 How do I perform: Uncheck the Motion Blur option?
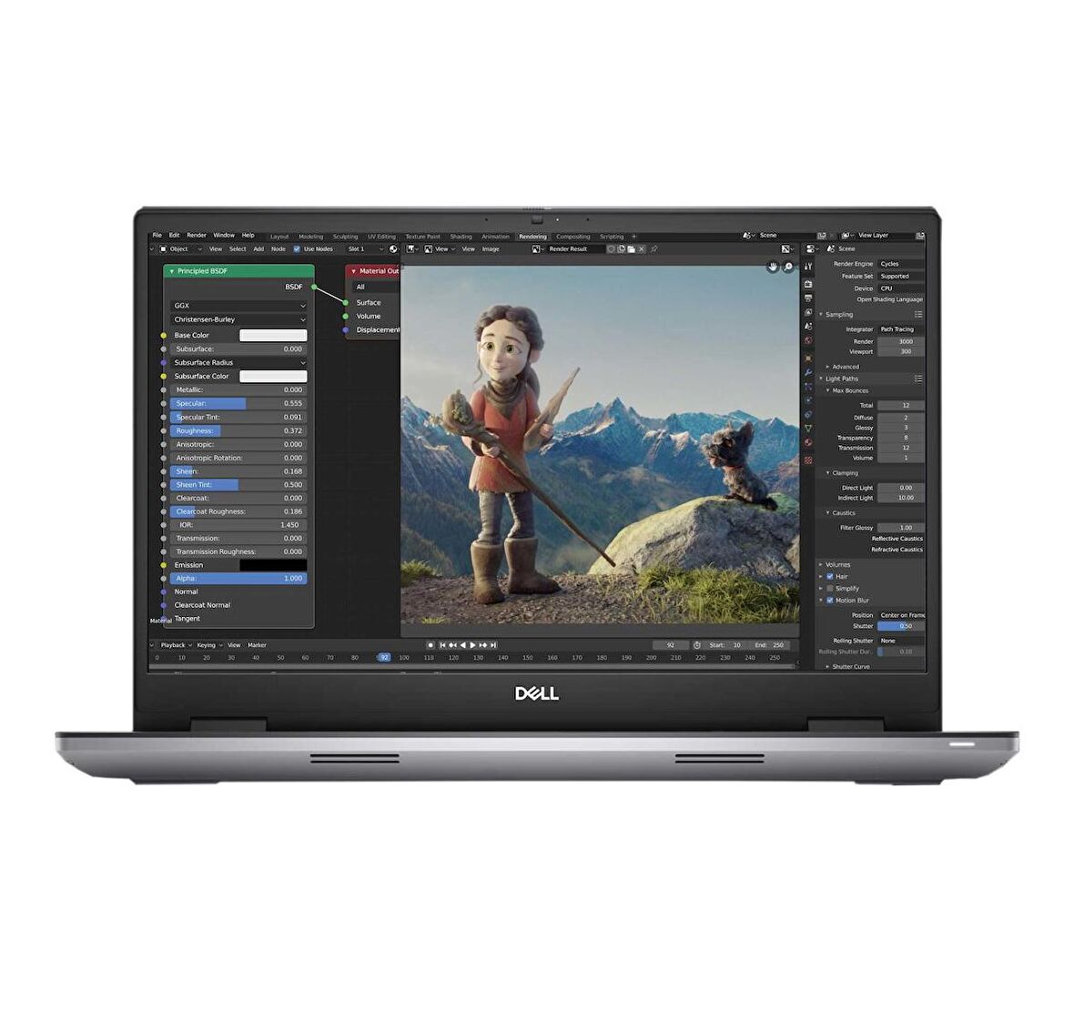829,601
